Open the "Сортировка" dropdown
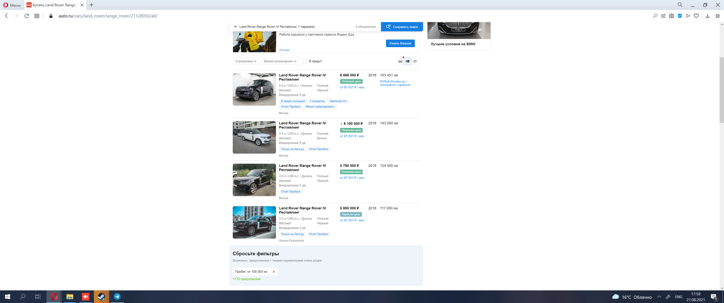Viewport: 724px width, 303px height. [246, 61]
